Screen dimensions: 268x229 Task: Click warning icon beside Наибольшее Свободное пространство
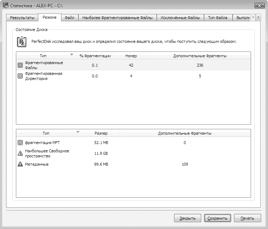(20, 153)
